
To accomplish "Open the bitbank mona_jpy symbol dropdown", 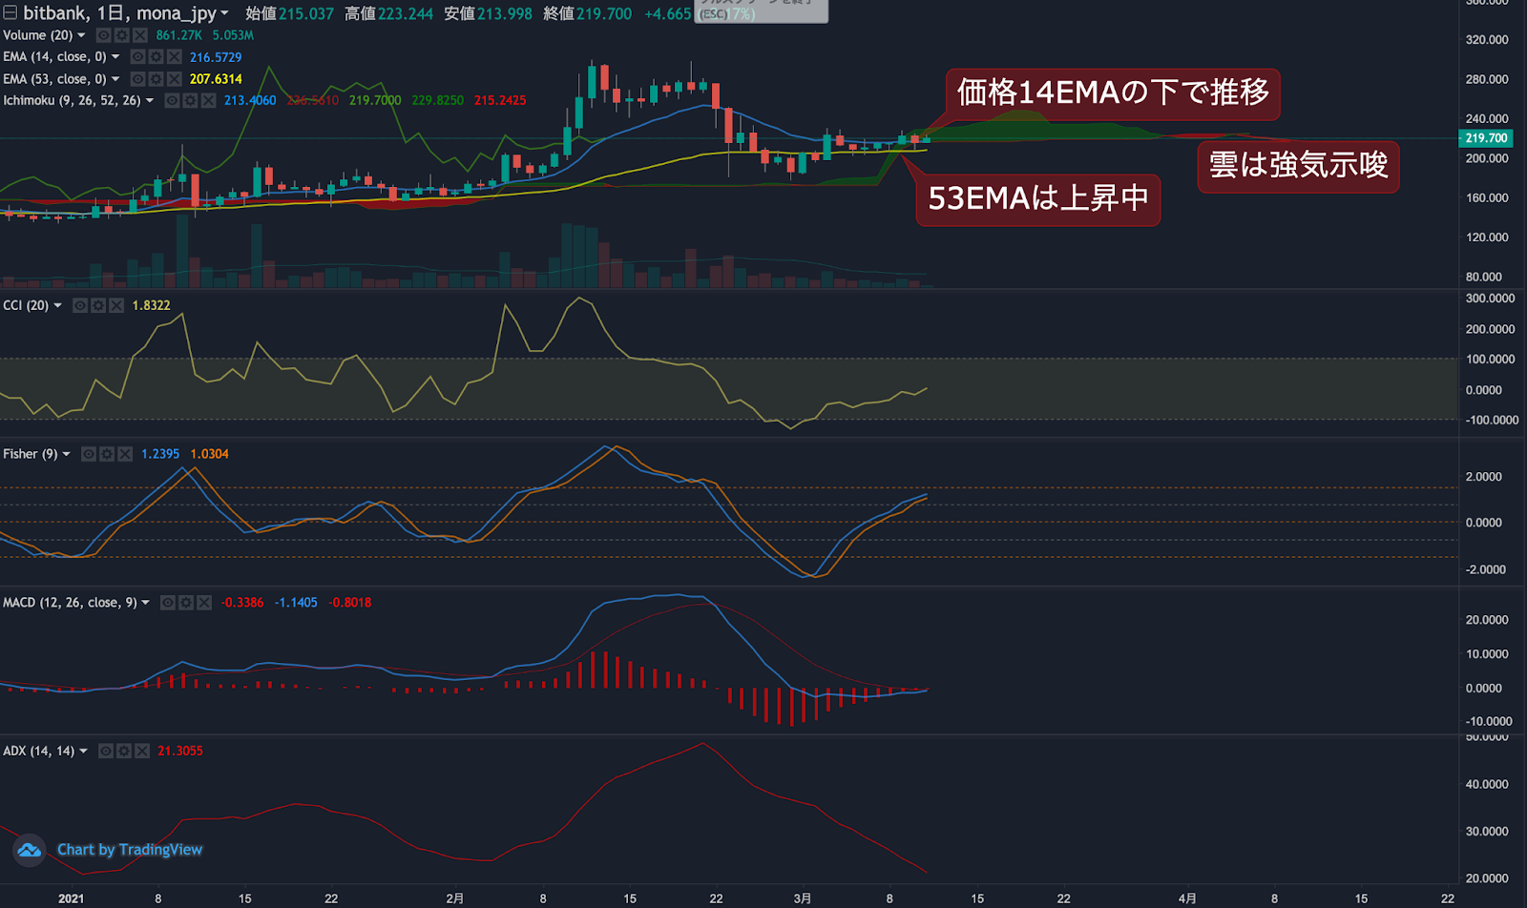I will 225,13.
